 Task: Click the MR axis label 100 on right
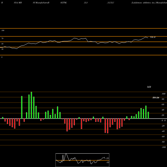point(163,94)
